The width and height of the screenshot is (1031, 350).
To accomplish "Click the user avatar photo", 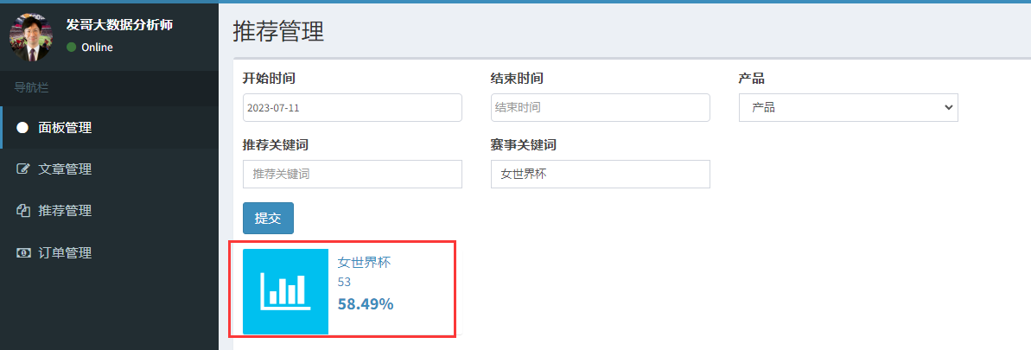I will point(31,36).
